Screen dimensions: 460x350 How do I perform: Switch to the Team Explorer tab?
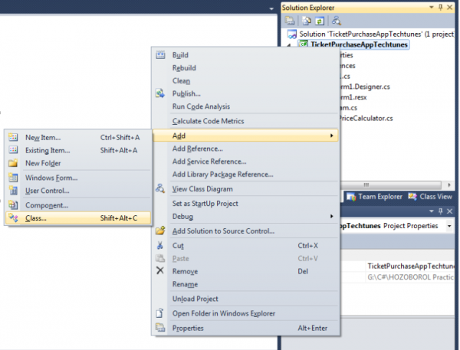pos(374,196)
